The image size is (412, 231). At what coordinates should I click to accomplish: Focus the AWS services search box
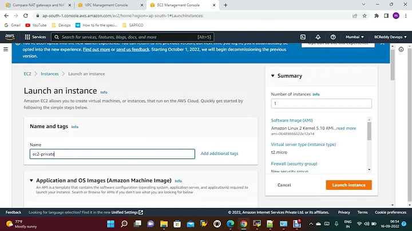click(133, 37)
